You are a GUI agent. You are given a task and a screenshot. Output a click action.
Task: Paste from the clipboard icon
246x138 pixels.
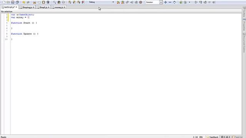click(x=43, y=2)
